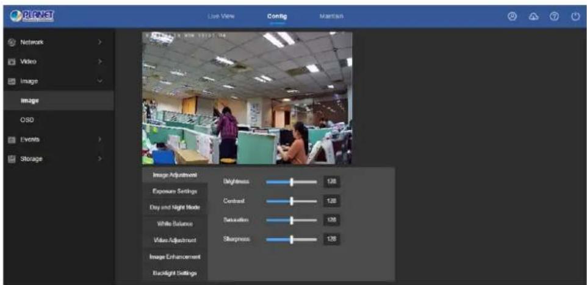
Task: Click the Saturation value field
Action: click(332, 220)
